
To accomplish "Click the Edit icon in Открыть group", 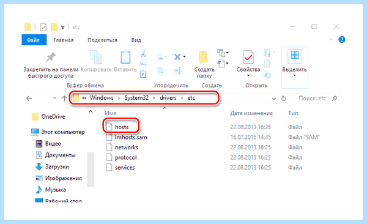I will [267, 64].
